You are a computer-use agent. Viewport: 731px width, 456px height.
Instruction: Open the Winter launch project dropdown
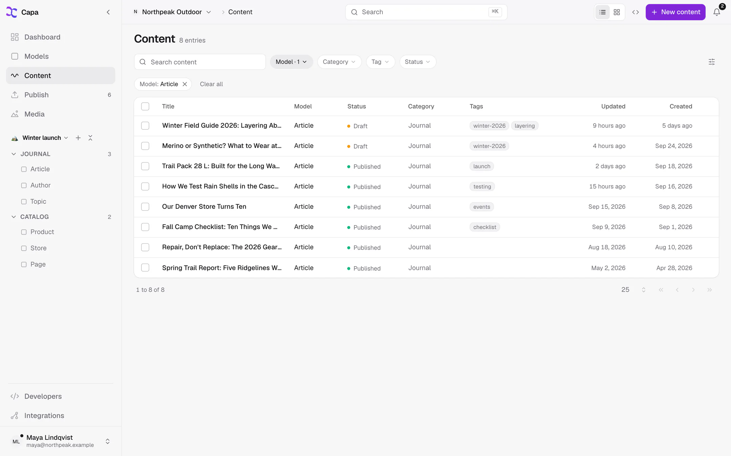coord(40,138)
